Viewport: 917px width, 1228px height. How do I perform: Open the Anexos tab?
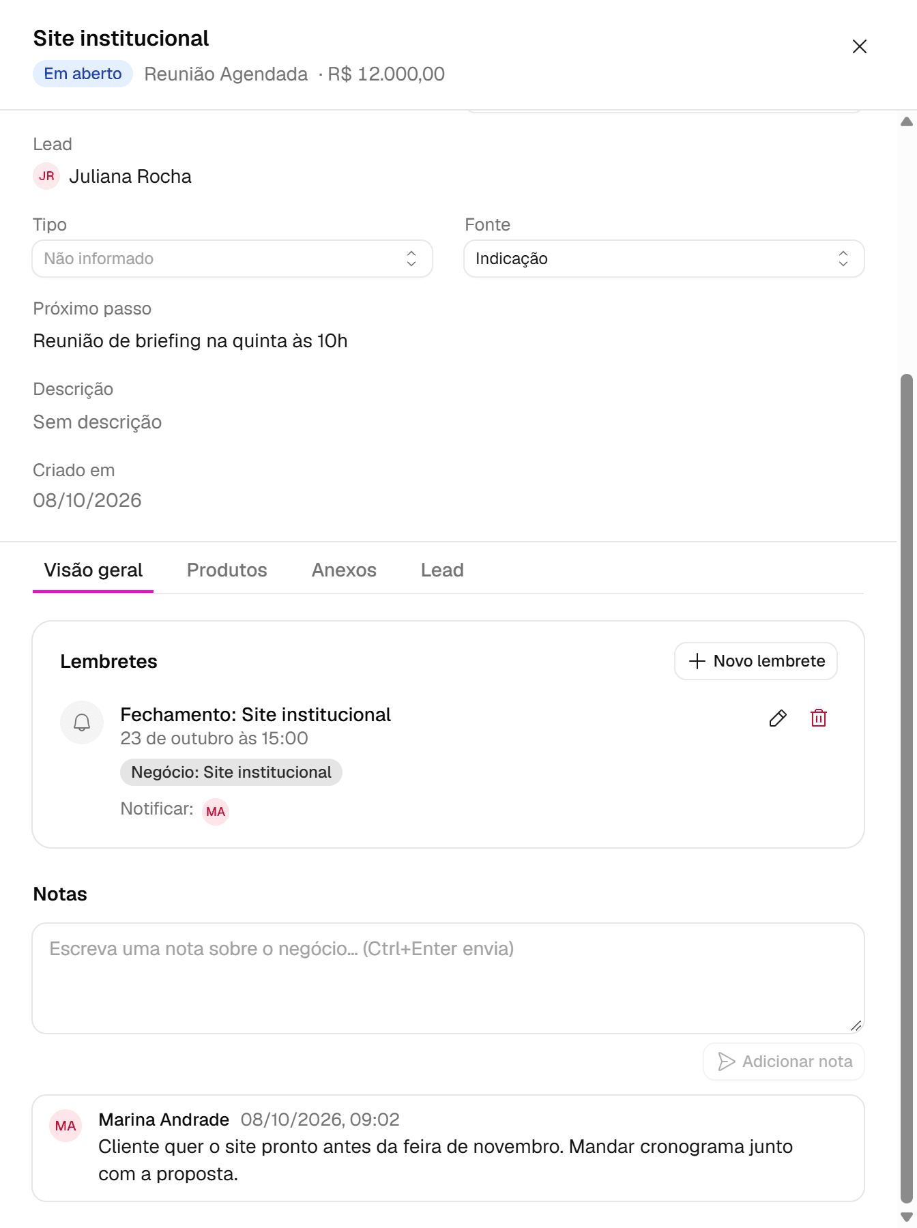[x=344, y=570]
